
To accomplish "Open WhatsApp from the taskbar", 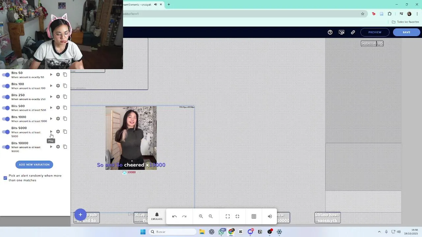I will [x=222, y=232].
